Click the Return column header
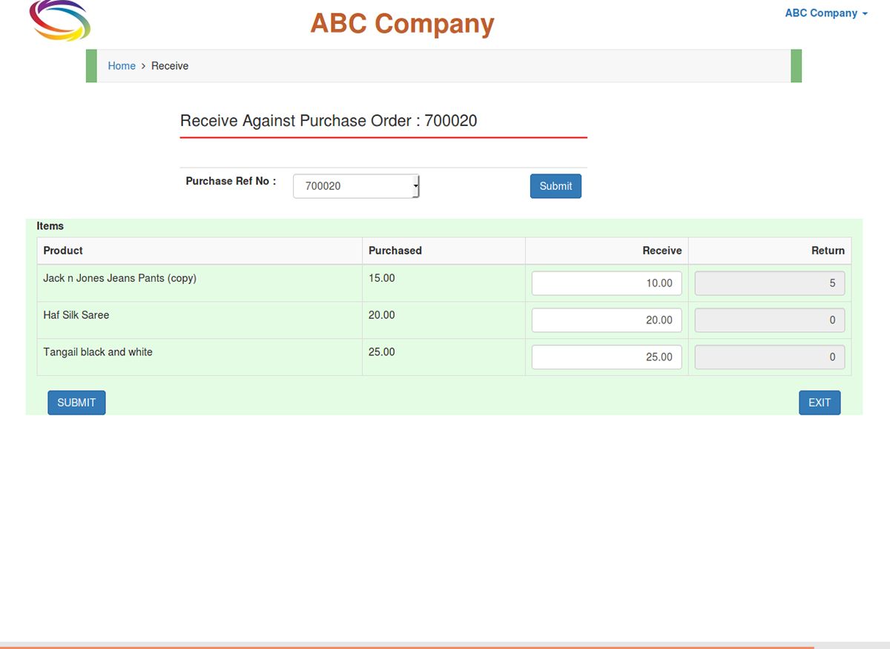890x649 pixels. [x=828, y=251]
